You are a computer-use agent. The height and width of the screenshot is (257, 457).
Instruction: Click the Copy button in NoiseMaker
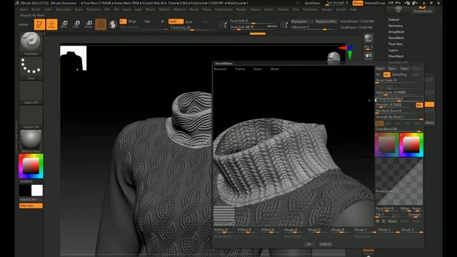click(x=404, y=69)
